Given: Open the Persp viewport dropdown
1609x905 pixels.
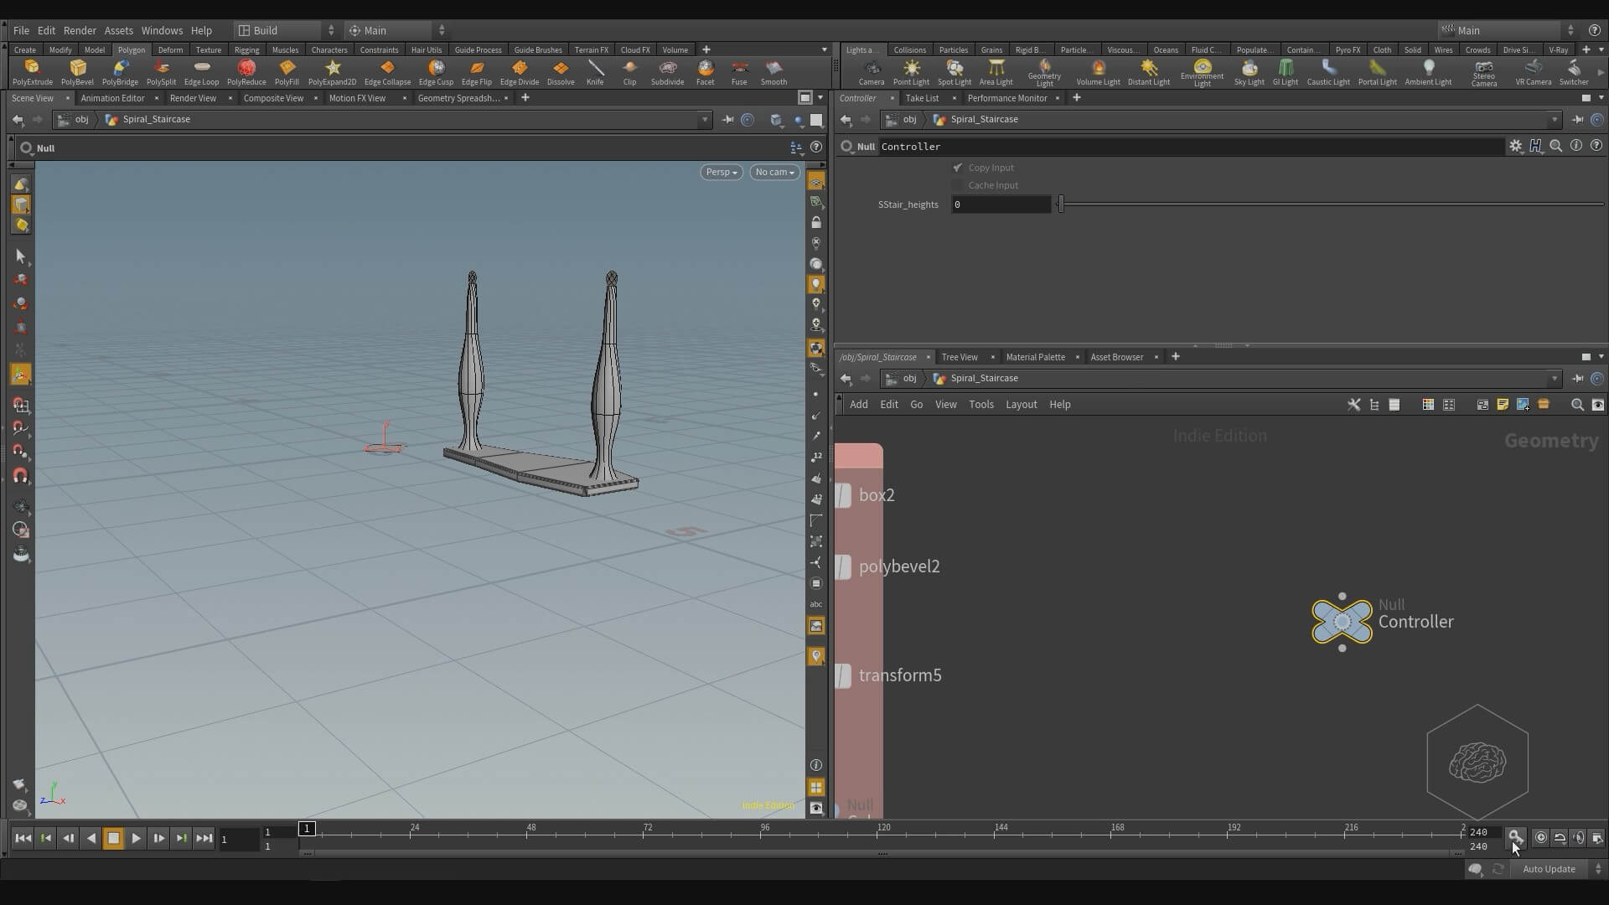Looking at the screenshot, I should 721,172.
